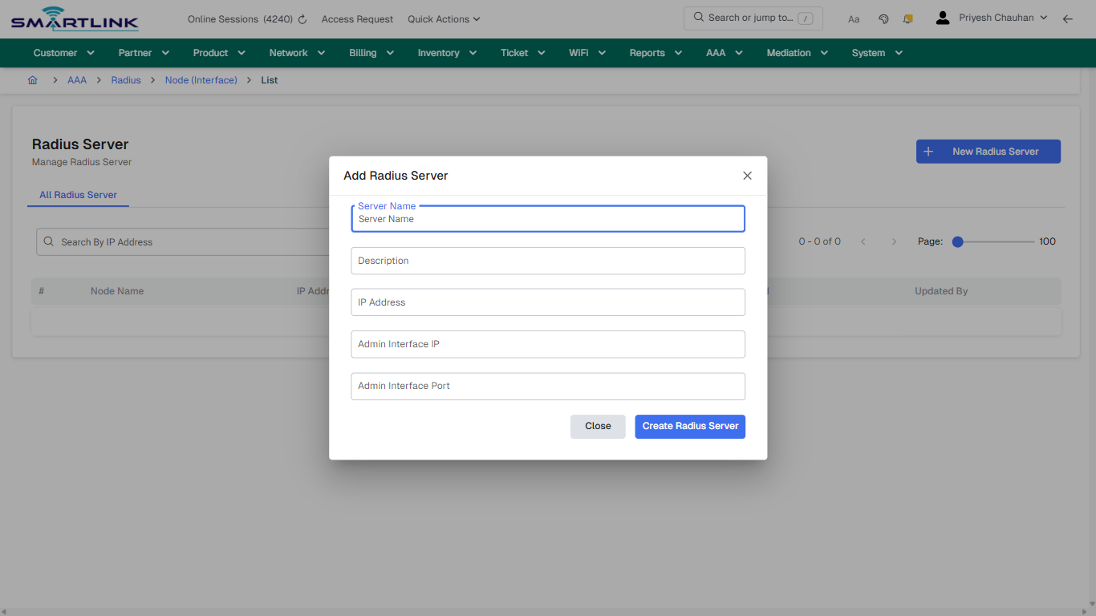
Task: Open Access Request from the top bar
Action: (x=357, y=18)
